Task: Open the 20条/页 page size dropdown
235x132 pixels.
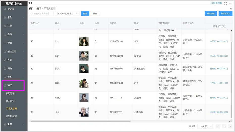Action: (x=205, y=126)
